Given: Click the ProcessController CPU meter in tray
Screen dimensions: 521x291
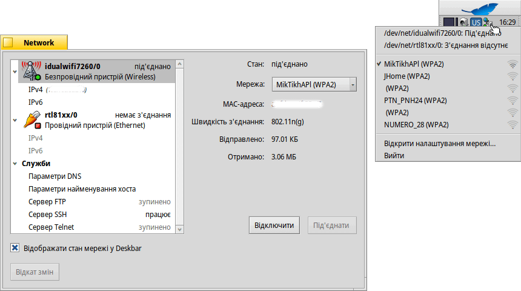Looking at the screenshot, I should click(451, 22).
